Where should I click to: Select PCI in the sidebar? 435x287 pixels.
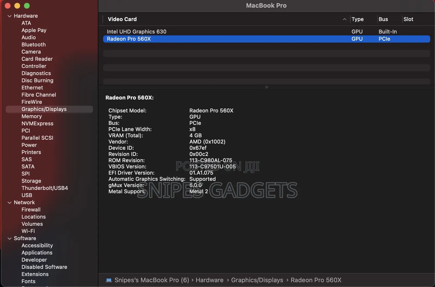(26, 131)
